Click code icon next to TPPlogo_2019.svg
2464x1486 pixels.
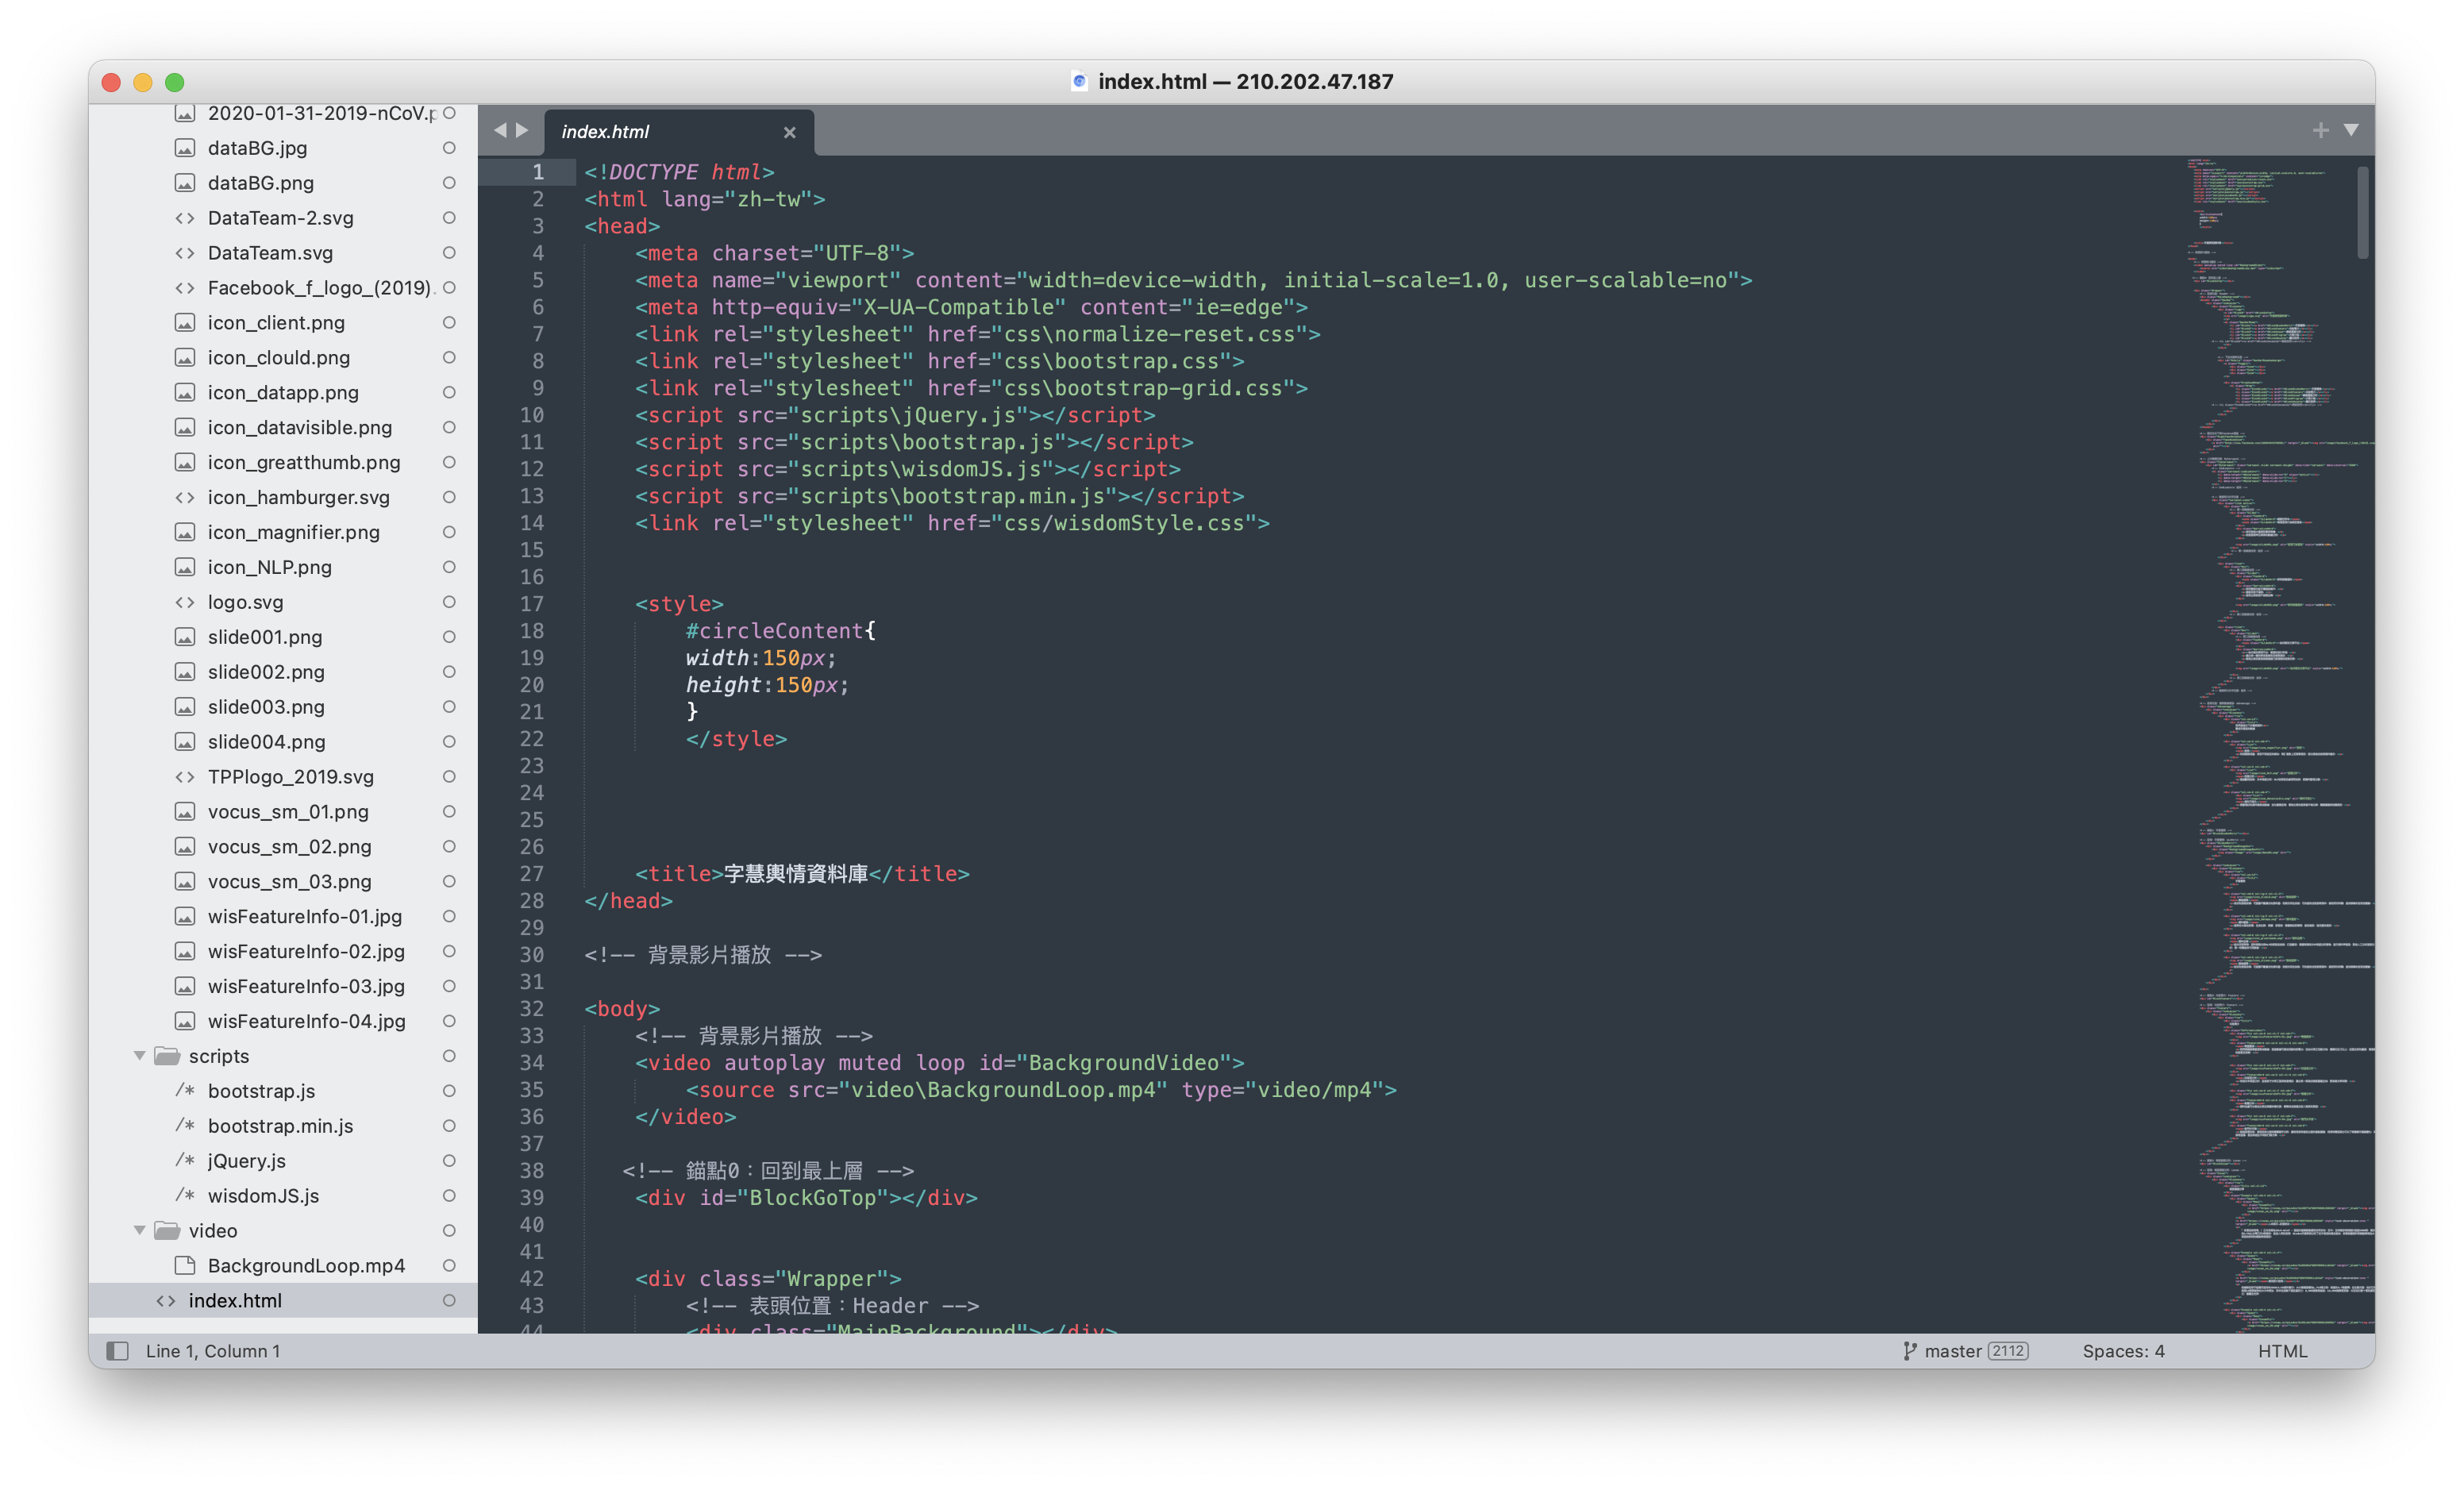tap(185, 777)
